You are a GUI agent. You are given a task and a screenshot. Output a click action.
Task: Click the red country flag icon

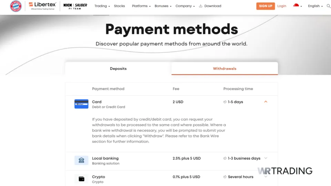pyautogui.click(x=296, y=6)
